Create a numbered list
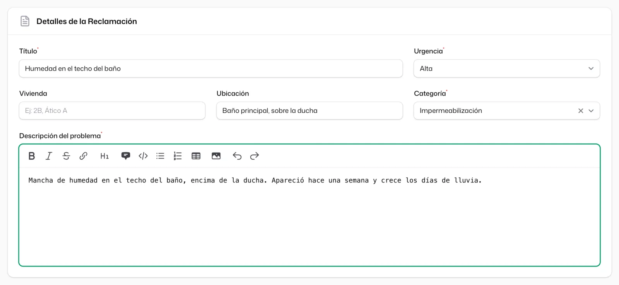The width and height of the screenshot is (619, 285). [178, 156]
